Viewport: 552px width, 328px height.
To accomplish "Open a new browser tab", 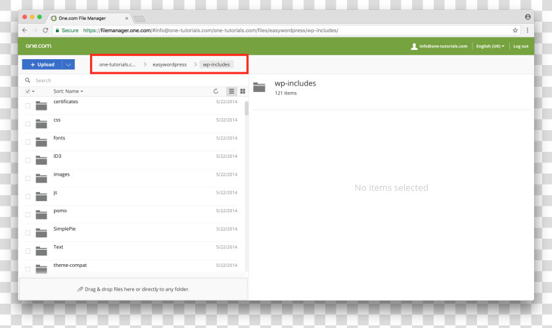I will click(x=139, y=18).
